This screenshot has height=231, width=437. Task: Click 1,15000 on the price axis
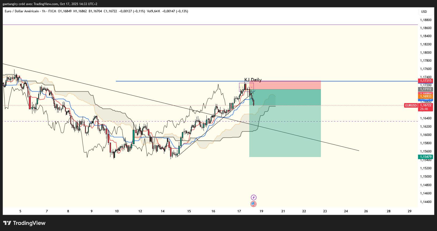(426, 177)
